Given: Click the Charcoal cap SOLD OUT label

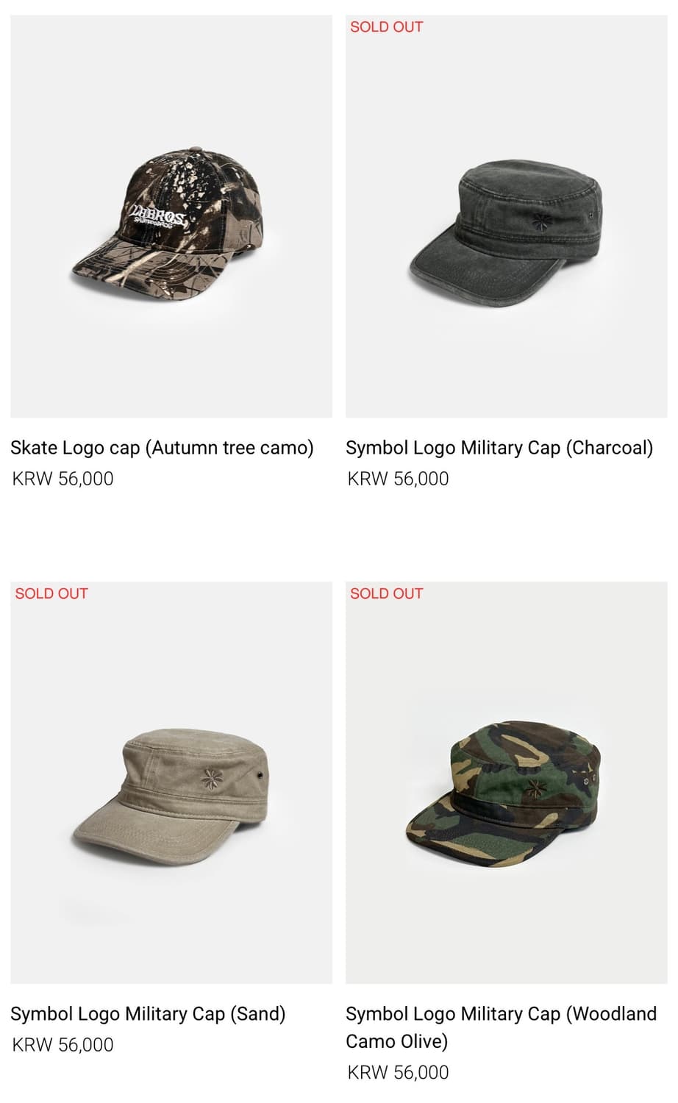Looking at the screenshot, I should (x=386, y=27).
